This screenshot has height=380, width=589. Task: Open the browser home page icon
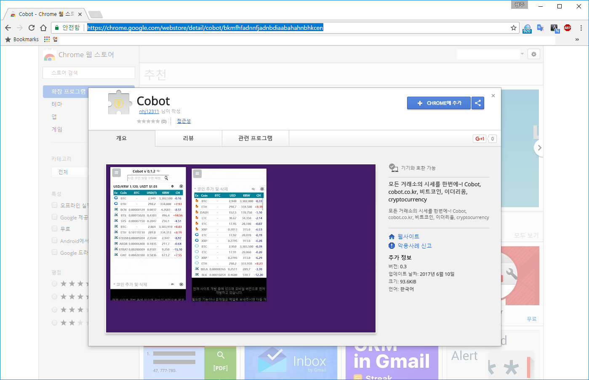click(x=43, y=28)
